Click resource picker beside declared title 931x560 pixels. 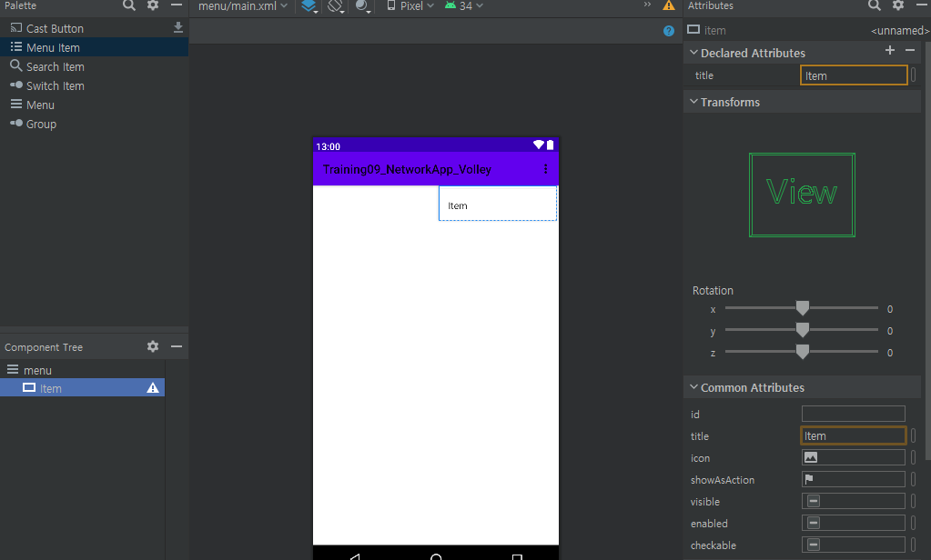(913, 75)
